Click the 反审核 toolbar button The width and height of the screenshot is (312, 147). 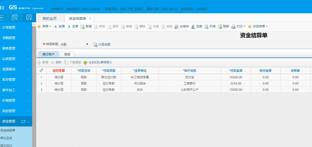182,26
